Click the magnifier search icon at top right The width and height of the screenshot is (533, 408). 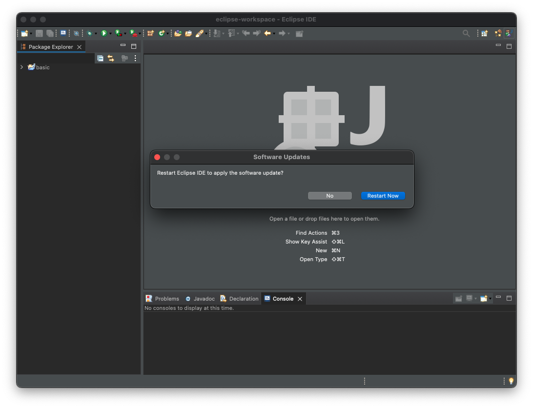tap(466, 33)
